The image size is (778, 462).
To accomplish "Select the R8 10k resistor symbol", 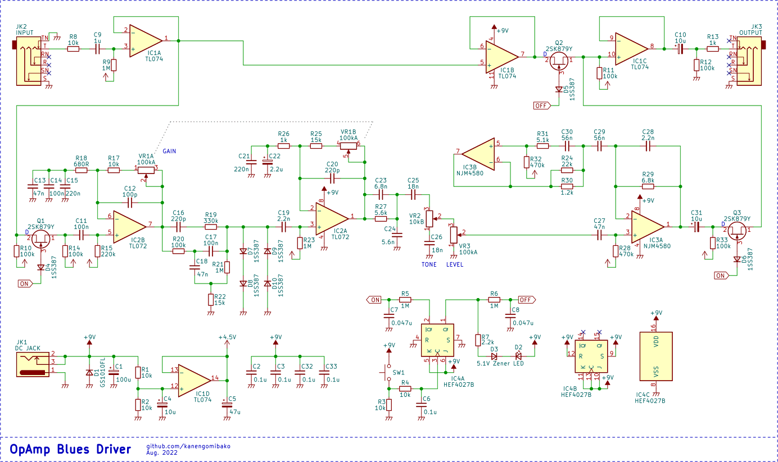I will pos(73,49).
